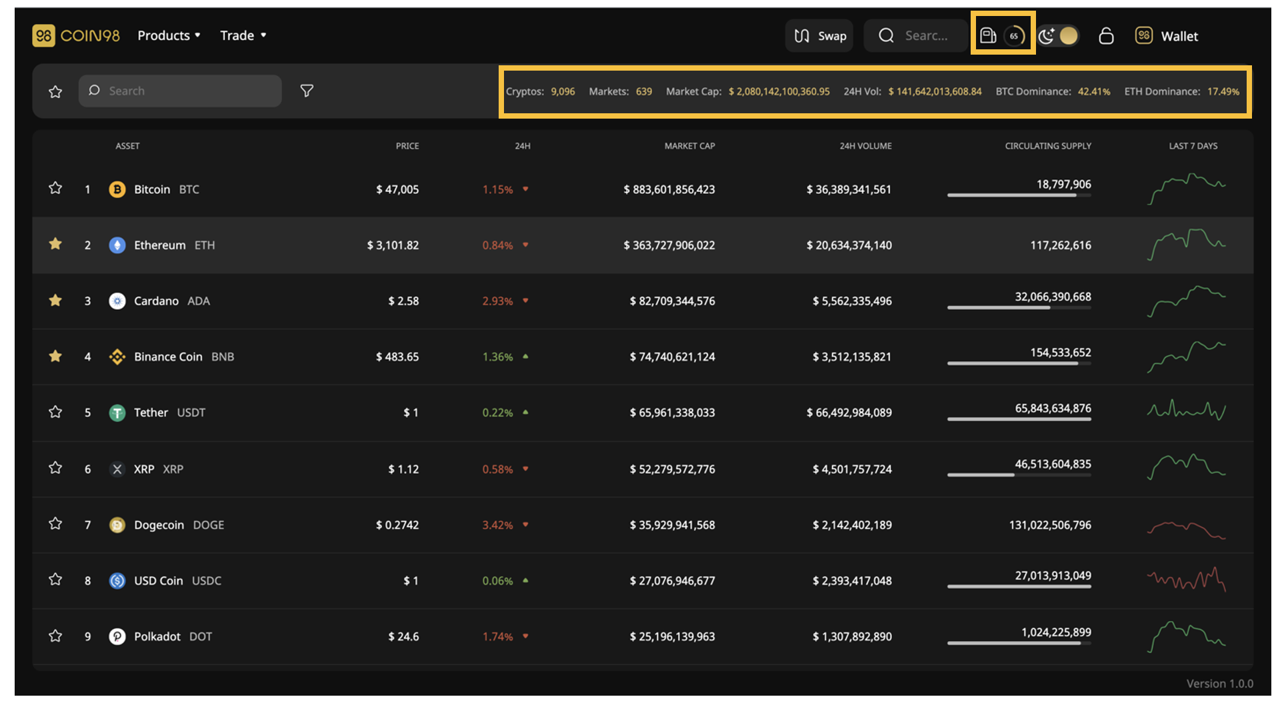
Task: Open Dogecoin 7-day sparkline chart
Action: (x=1187, y=530)
